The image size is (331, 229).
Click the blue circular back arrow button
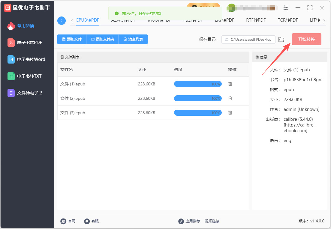click(x=62, y=21)
